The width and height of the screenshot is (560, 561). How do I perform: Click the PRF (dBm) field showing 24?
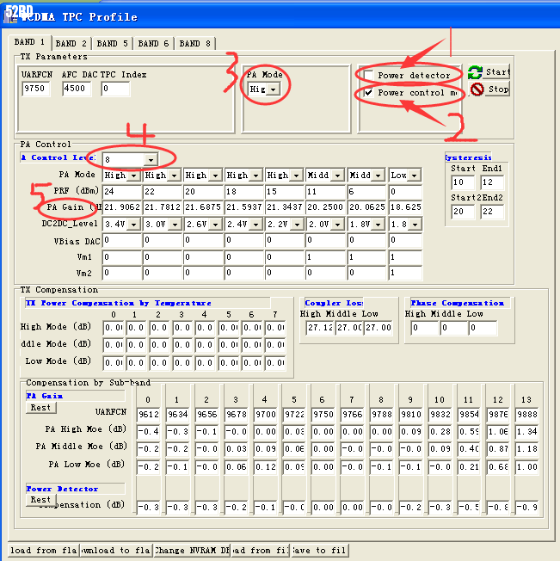coord(122,191)
